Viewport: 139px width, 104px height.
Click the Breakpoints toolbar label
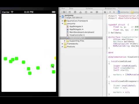110,8
